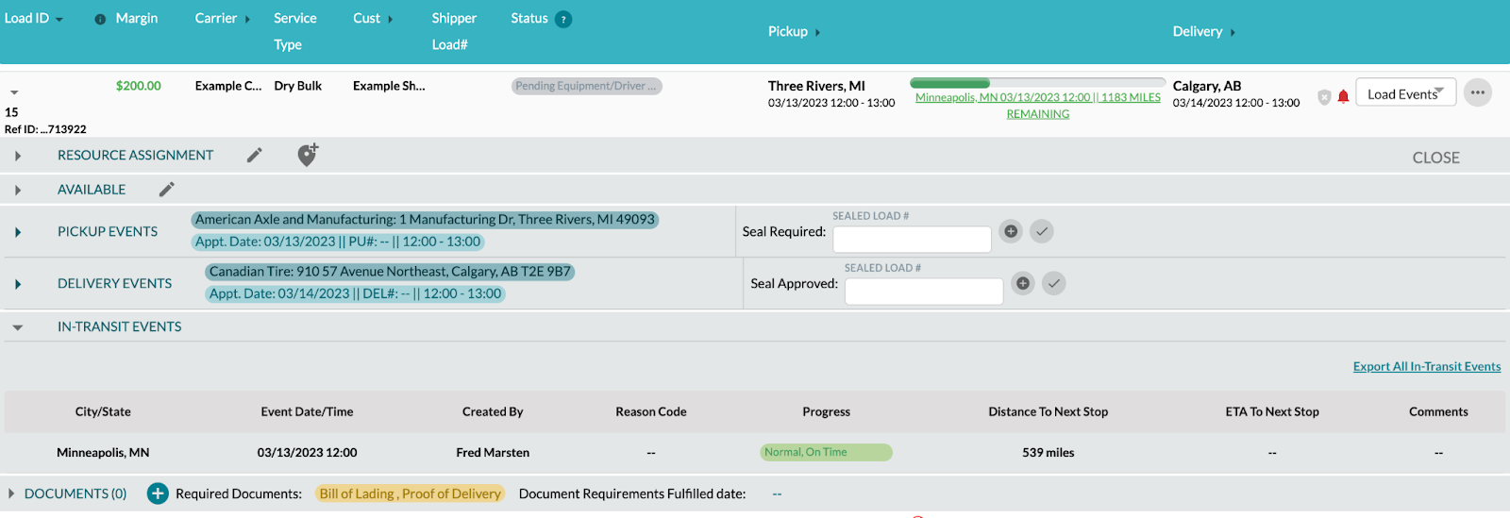This screenshot has width=1510, height=518.
Task: Click the Status column header
Action: [529, 18]
